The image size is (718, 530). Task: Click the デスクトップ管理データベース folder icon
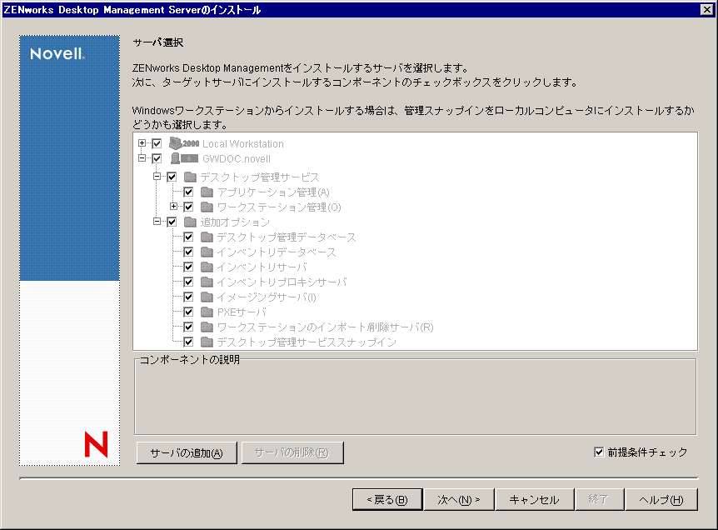[206, 237]
